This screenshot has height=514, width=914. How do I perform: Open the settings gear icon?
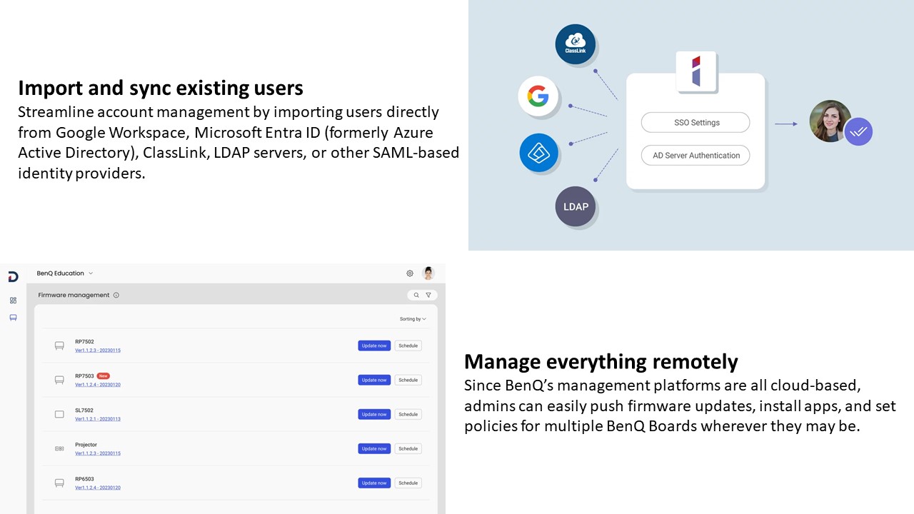(x=410, y=273)
